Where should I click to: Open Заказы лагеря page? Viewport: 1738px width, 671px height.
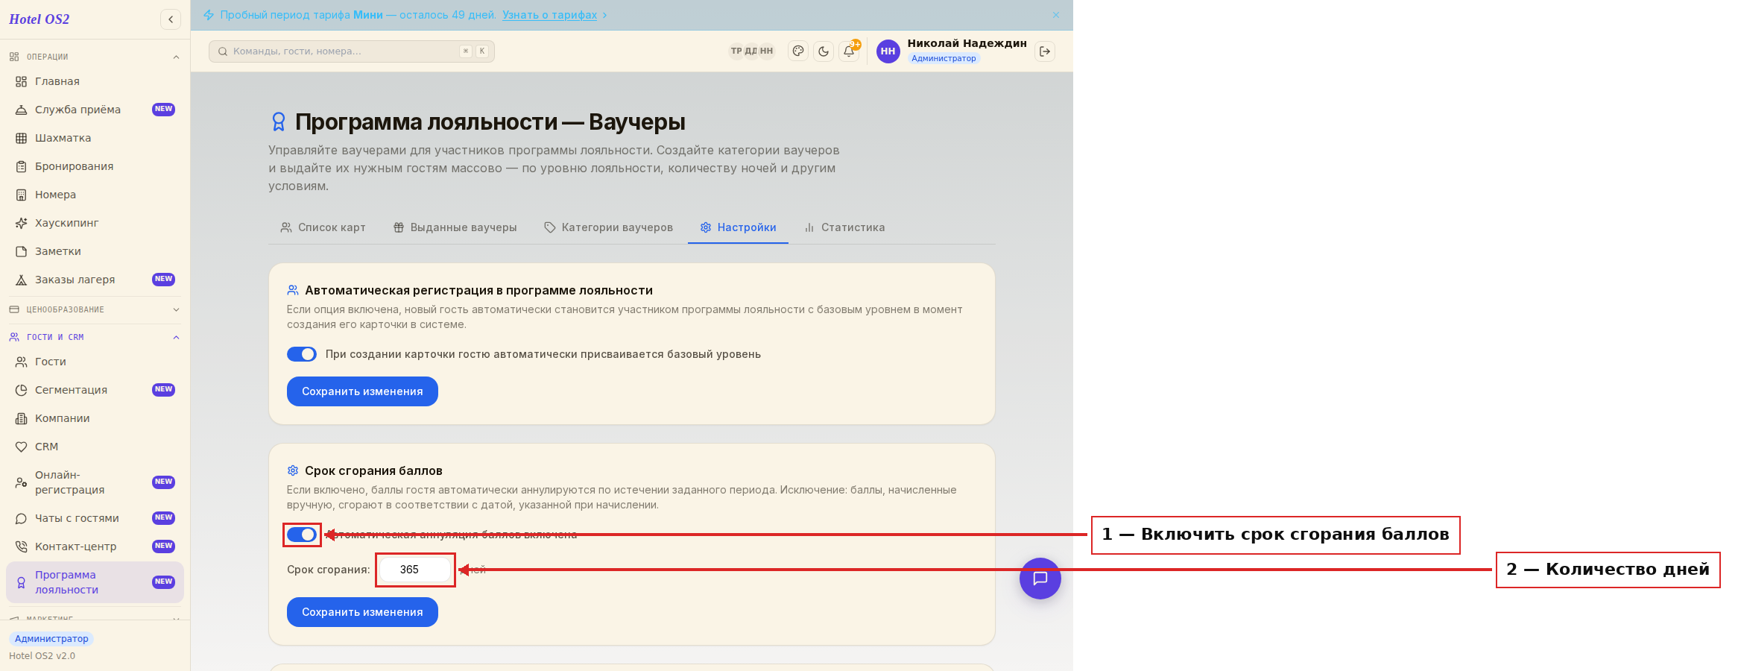[95, 280]
